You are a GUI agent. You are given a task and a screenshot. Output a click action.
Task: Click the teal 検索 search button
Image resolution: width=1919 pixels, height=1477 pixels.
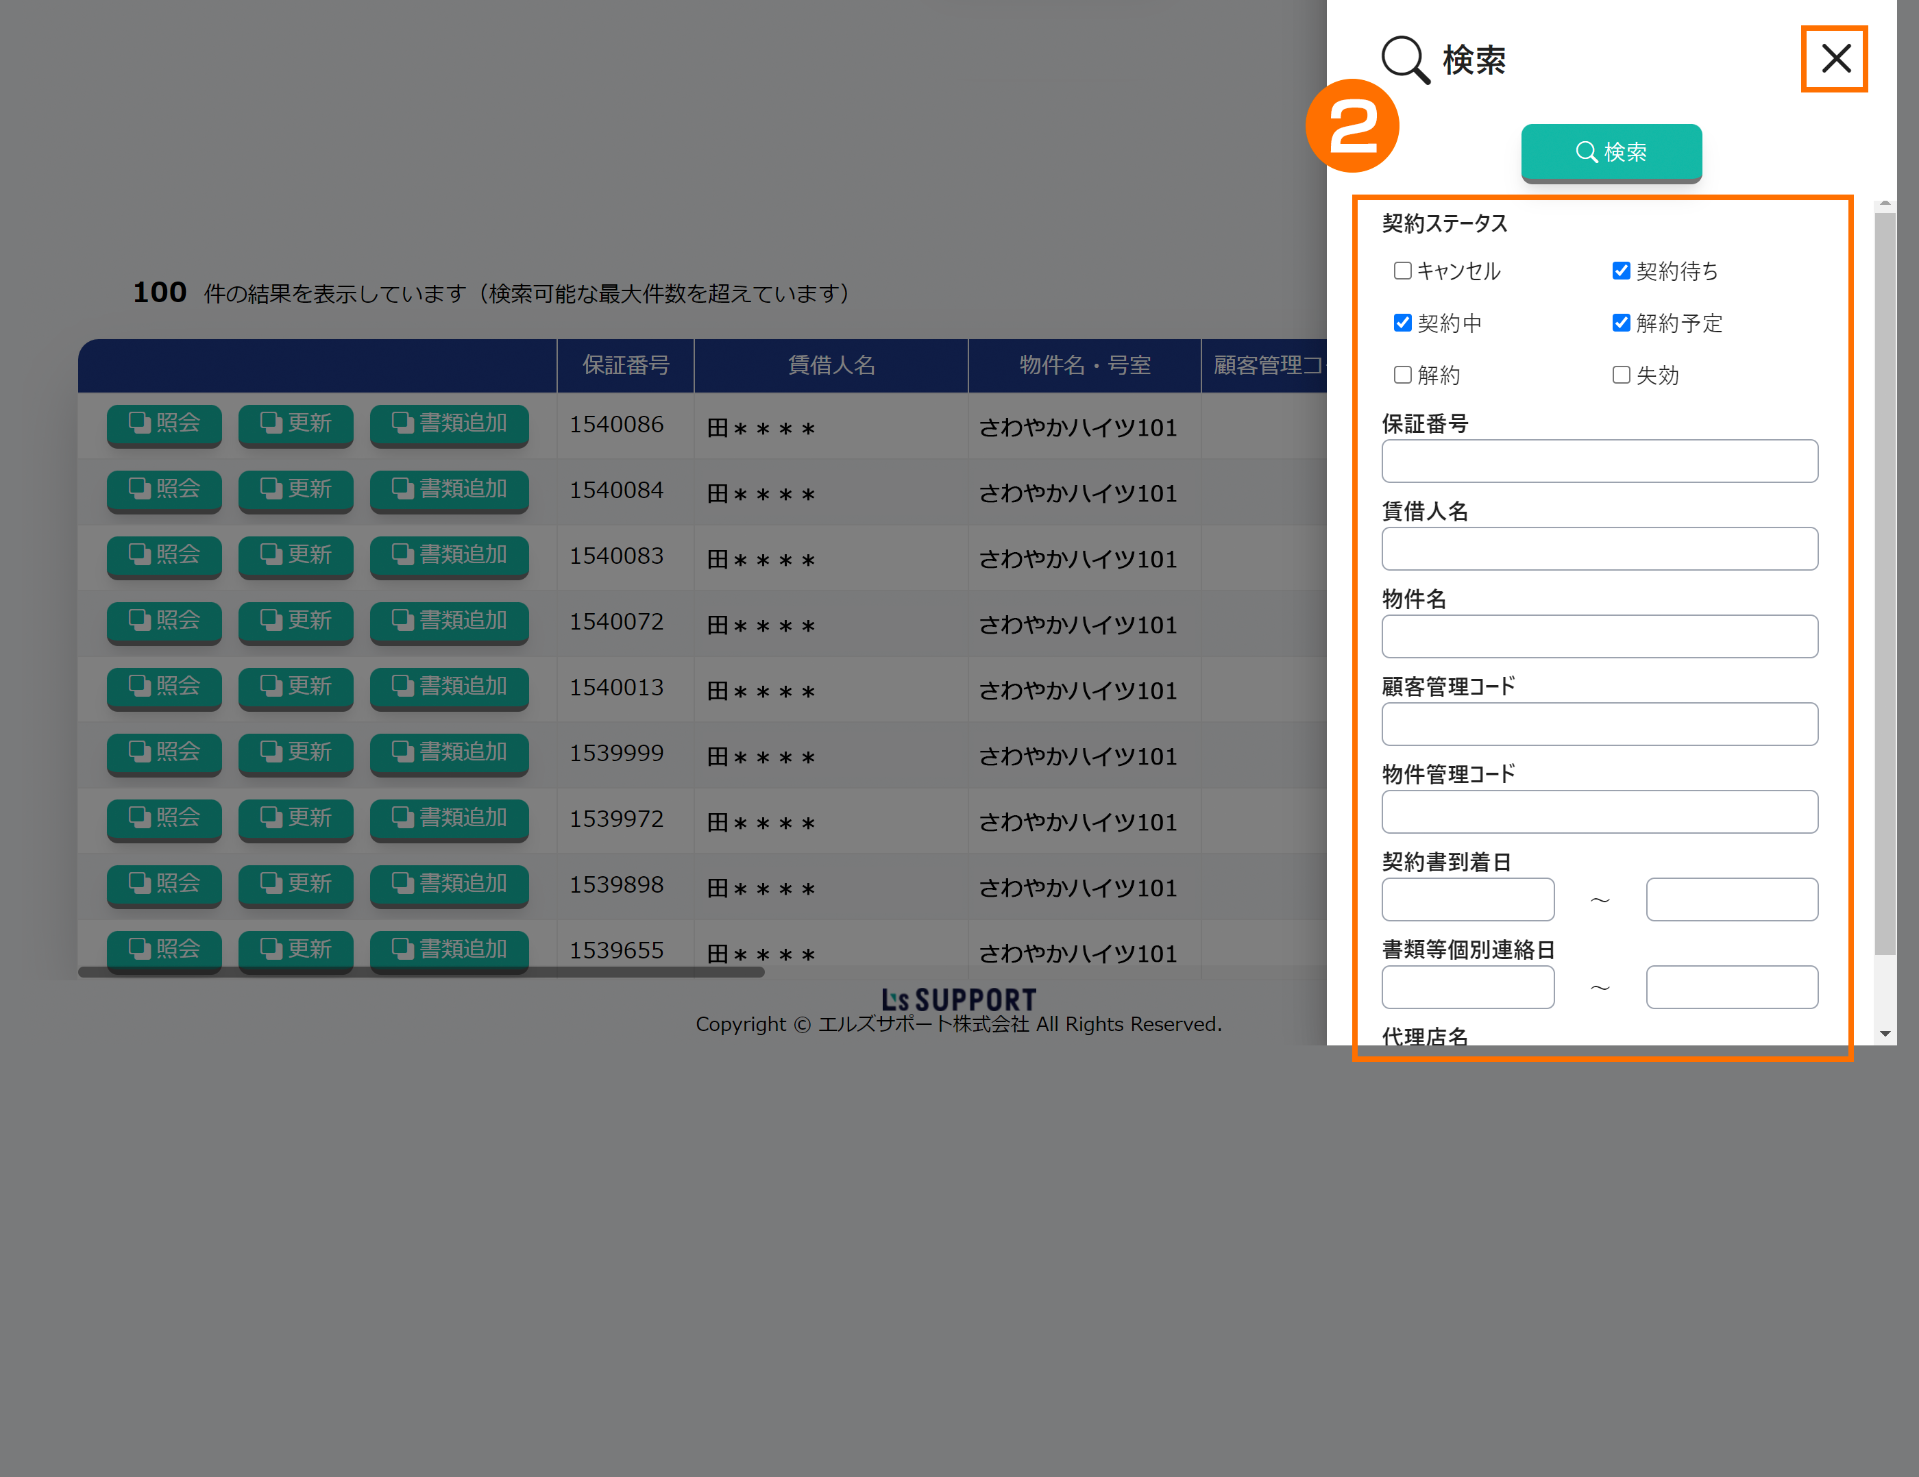pyautogui.click(x=1611, y=152)
